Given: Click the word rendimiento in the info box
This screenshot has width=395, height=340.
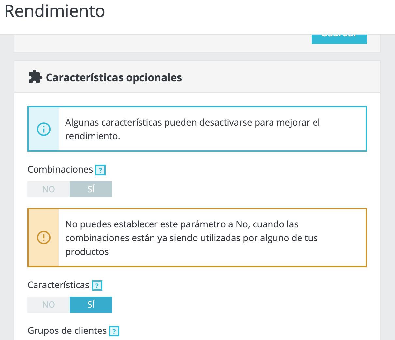Looking at the screenshot, I should [x=93, y=136].
